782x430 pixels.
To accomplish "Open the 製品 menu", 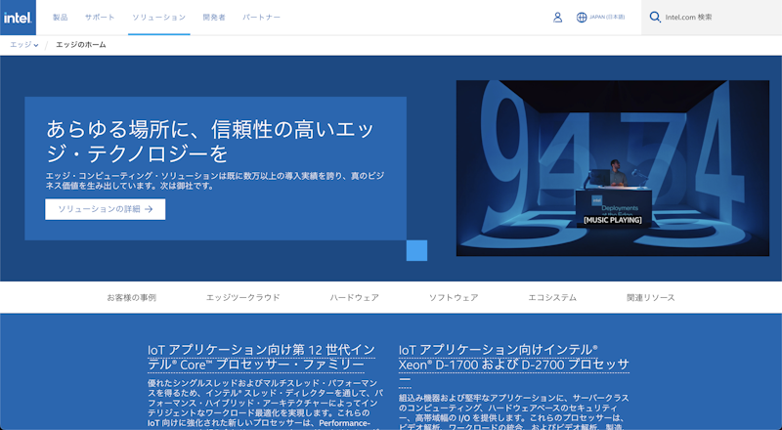I will click(x=60, y=18).
